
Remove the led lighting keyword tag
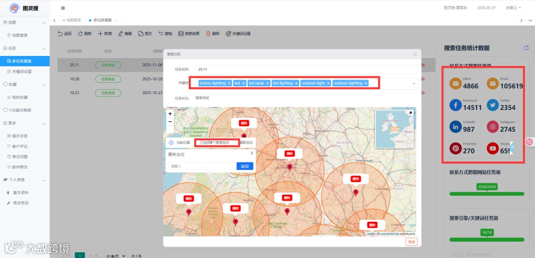(297, 83)
